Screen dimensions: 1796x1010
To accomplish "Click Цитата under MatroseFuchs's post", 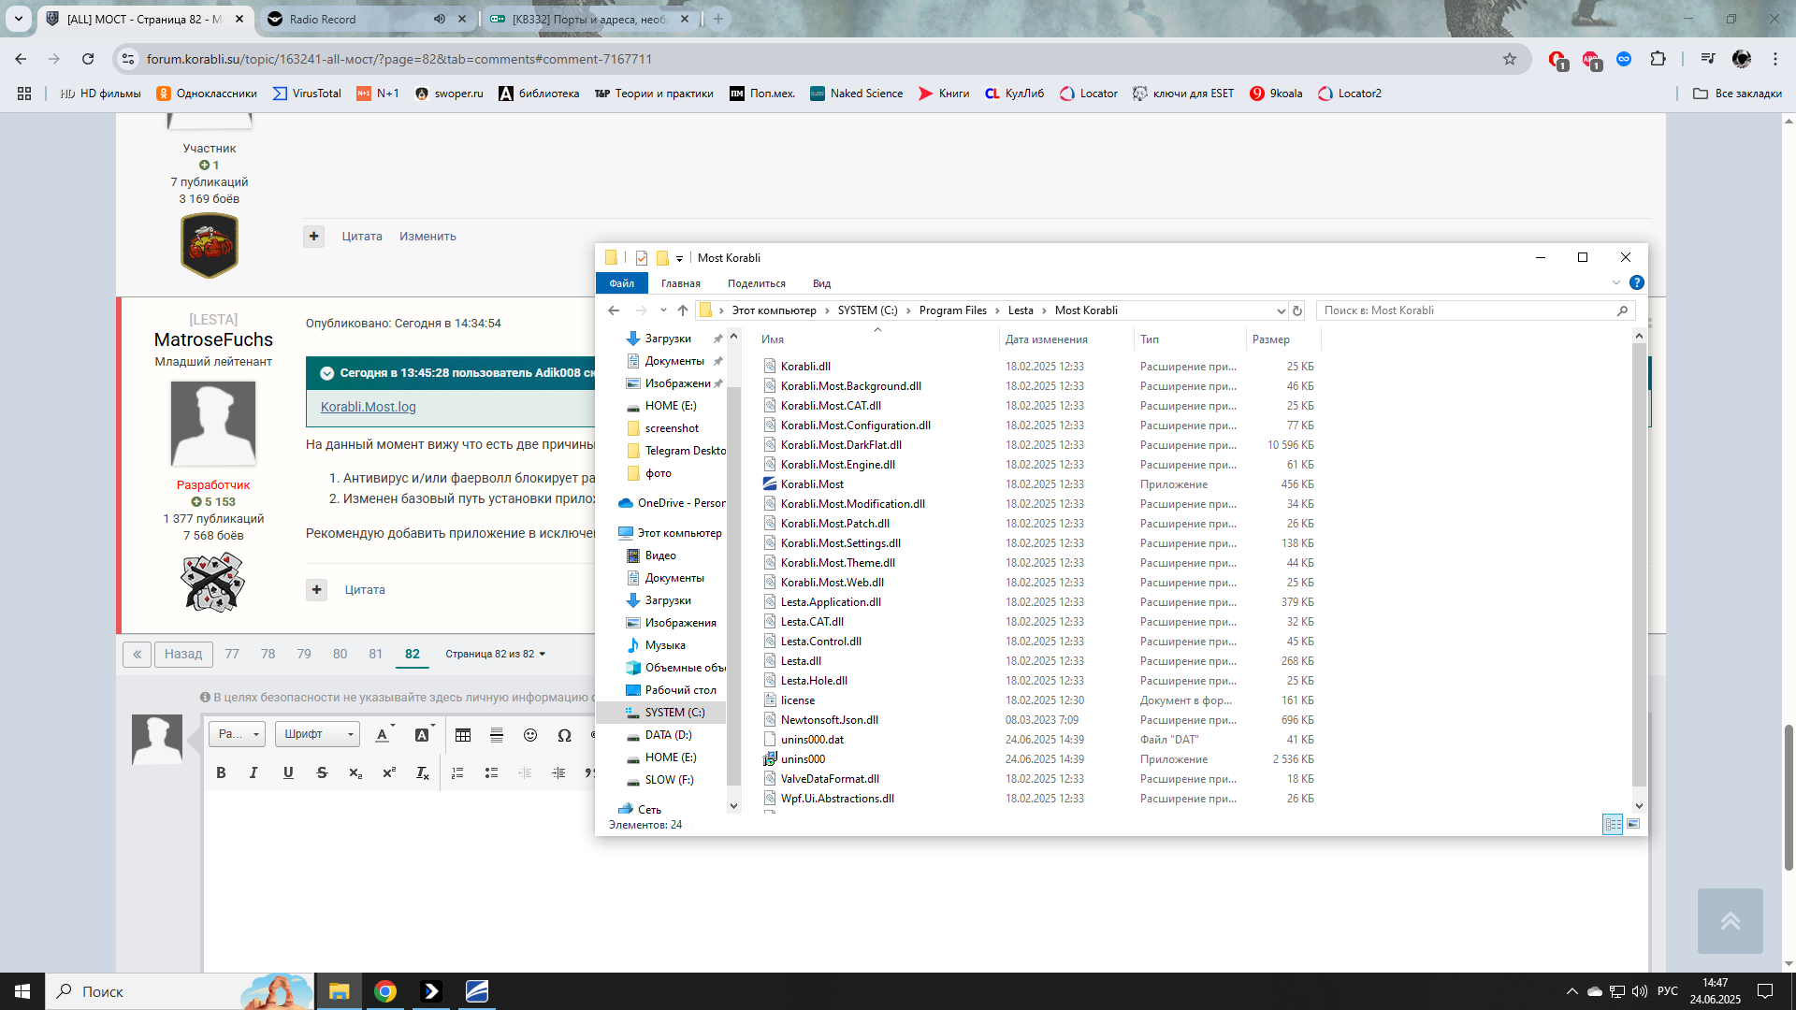I will (365, 590).
